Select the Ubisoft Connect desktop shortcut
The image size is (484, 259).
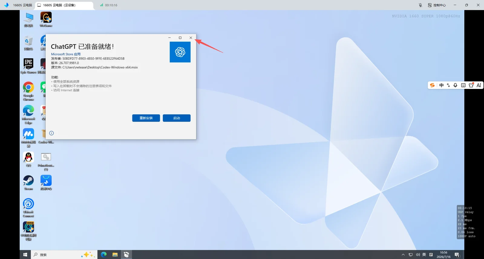[x=28, y=208]
